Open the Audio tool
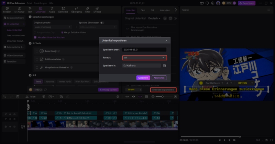 click(x=52, y=10)
